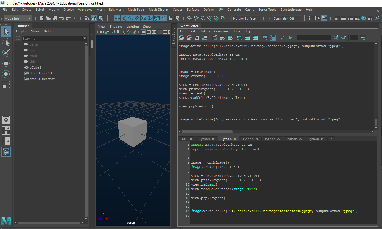Screen dimensions: 382x229
Task: Select the Move tool in the toolbox
Action: tap(6, 63)
